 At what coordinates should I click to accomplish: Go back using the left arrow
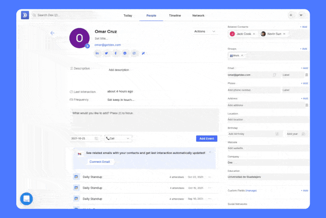(52, 33)
